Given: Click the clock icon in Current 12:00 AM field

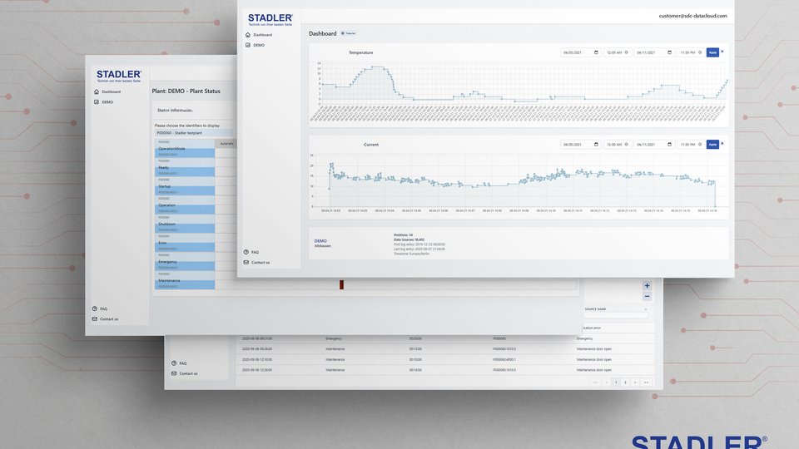Looking at the screenshot, I should [626, 145].
